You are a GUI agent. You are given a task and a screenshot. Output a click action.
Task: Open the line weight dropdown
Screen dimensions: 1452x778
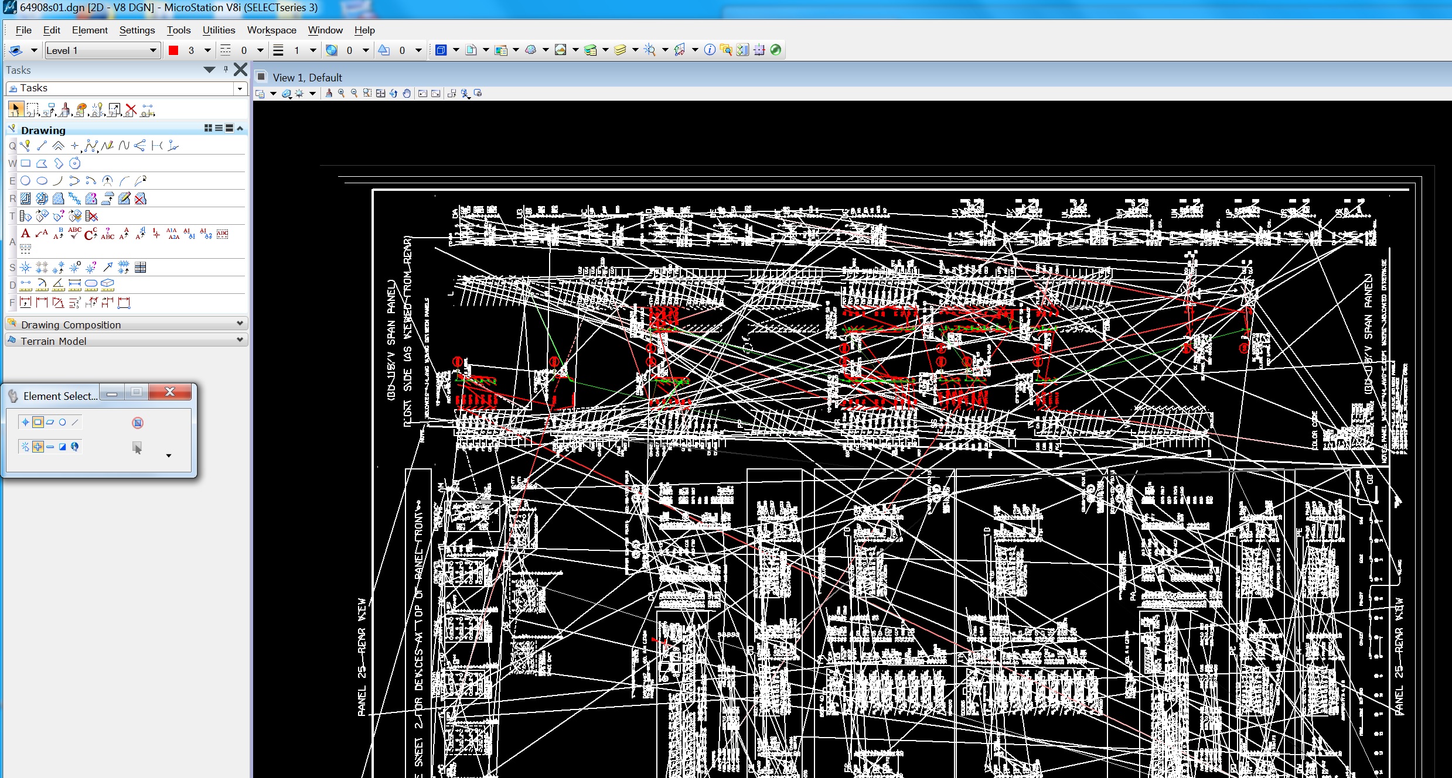point(312,50)
